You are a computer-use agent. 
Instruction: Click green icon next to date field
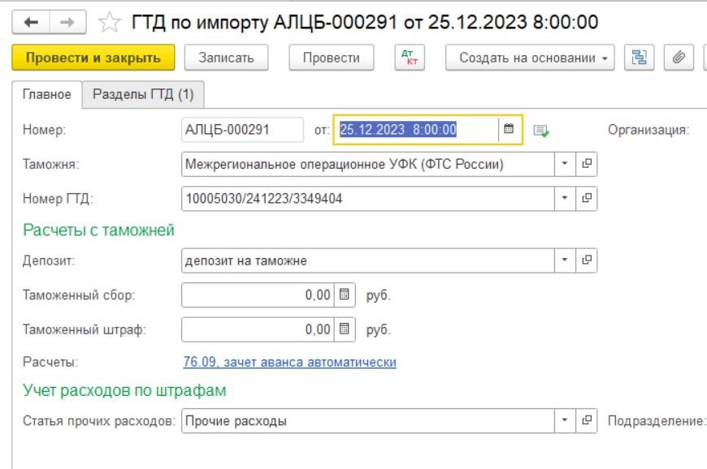pos(541,130)
